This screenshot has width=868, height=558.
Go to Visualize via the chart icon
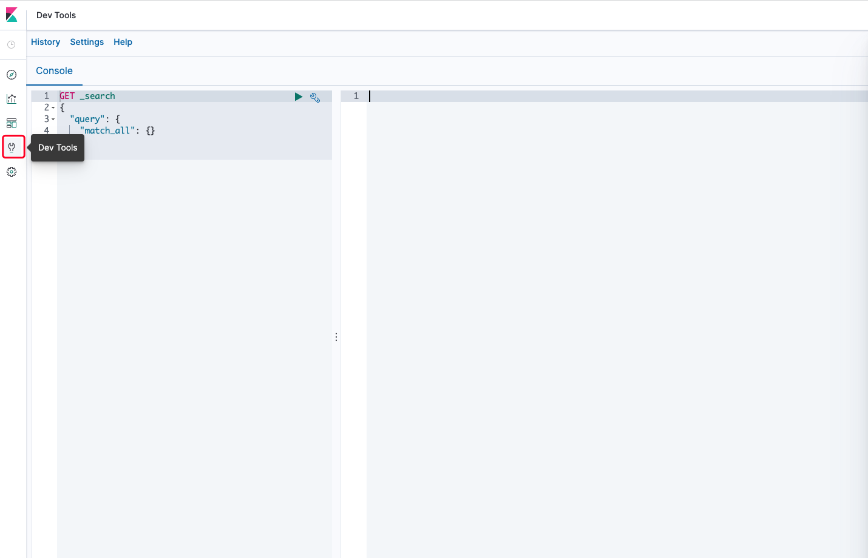(x=12, y=99)
